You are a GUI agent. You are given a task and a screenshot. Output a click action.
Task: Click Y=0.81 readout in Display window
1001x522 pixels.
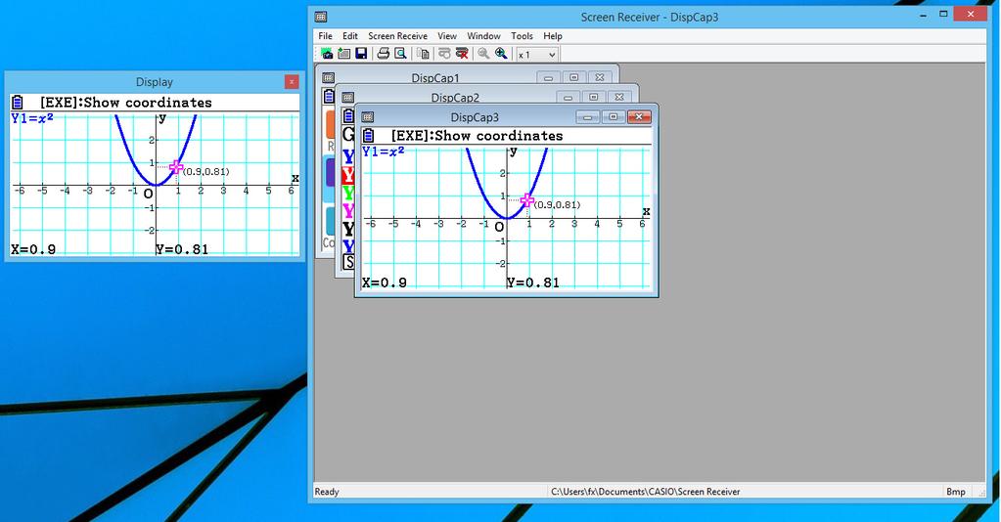pos(182,249)
